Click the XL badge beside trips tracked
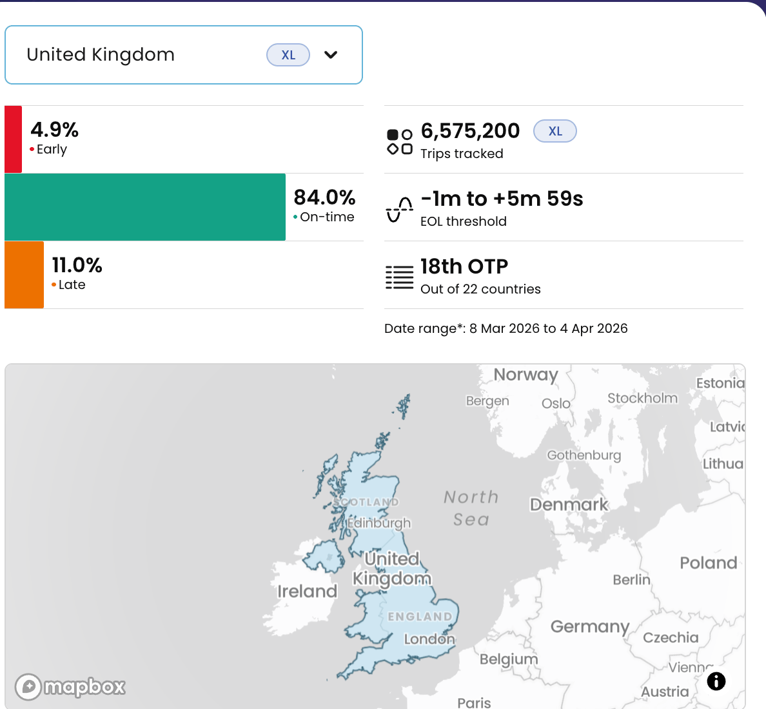Screen dimensions: 766x709 pos(555,131)
